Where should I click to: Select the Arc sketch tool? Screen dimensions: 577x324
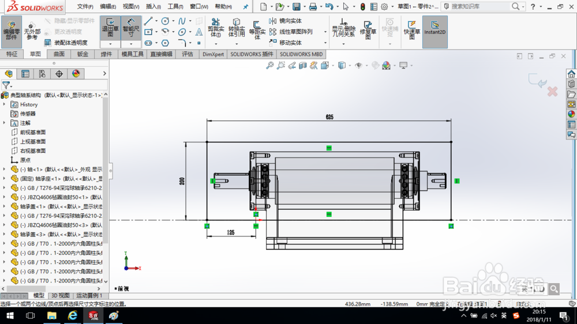tap(165, 32)
